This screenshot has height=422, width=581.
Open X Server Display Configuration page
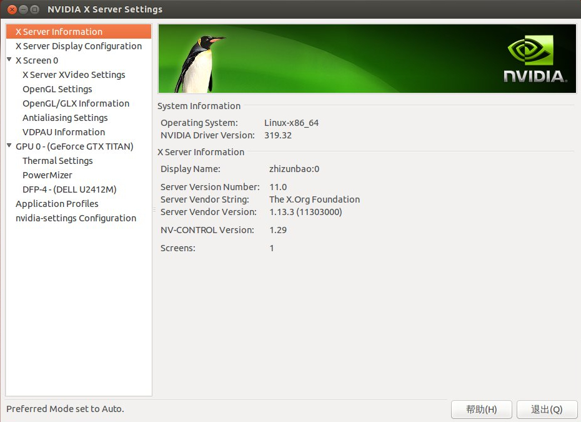pos(79,46)
